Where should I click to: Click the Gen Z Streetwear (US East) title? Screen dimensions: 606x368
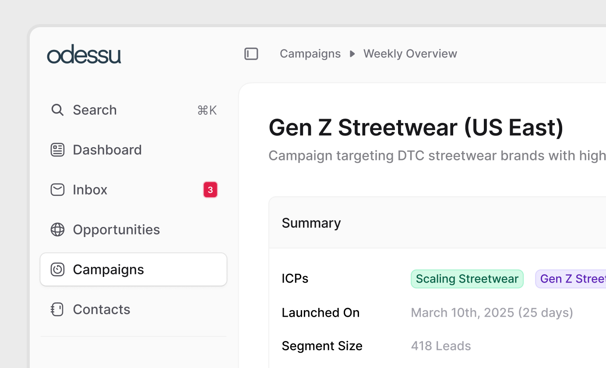[x=416, y=127]
